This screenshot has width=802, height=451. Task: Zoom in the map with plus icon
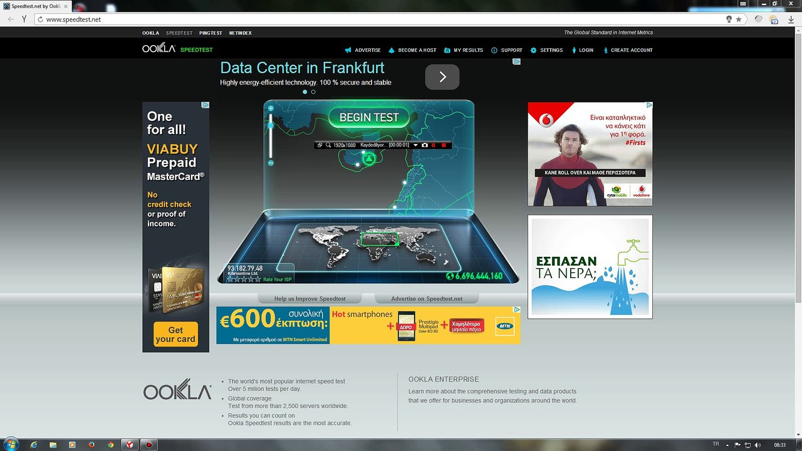[x=271, y=108]
